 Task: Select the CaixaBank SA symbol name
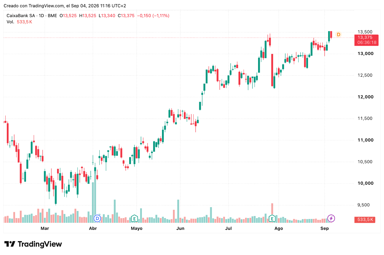click(x=21, y=16)
